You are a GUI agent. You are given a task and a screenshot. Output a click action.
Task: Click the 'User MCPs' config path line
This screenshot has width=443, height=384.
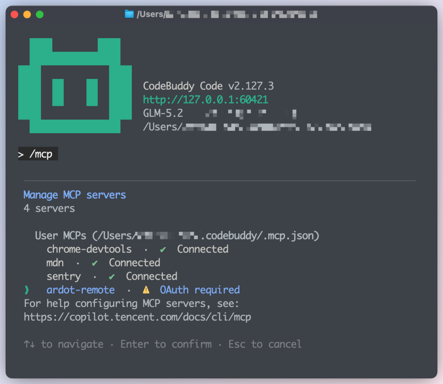[x=177, y=236]
